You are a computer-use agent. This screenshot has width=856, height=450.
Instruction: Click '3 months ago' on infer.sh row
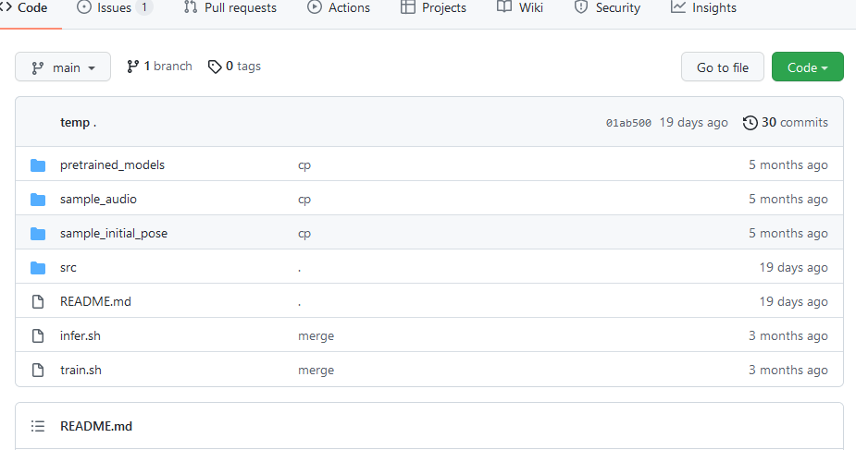pyautogui.click(x=788, y=335)
